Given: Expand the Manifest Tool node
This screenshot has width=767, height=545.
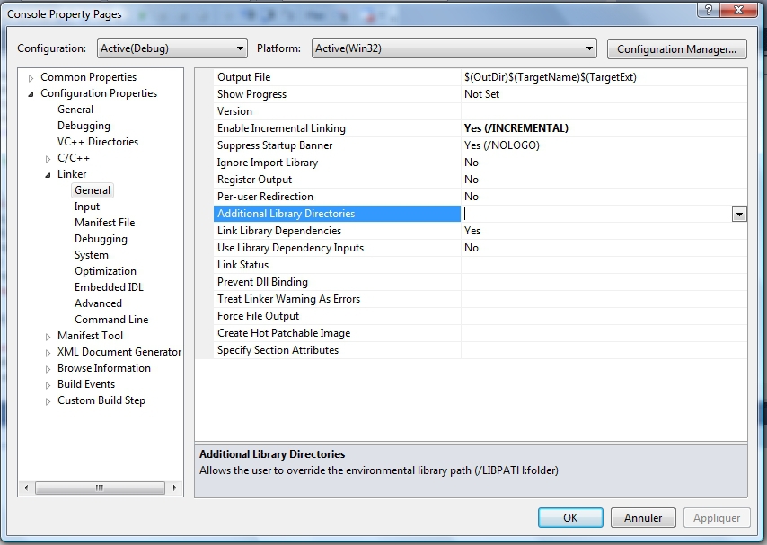Looking at the screenshot, I should (x=48, y=337).
